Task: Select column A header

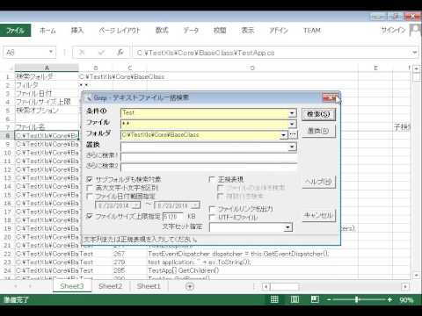Action: click(x=47, y=68)
